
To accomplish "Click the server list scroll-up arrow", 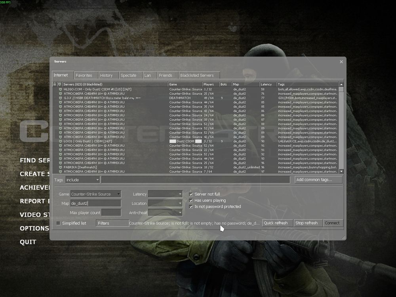I will tap(341, 84).
